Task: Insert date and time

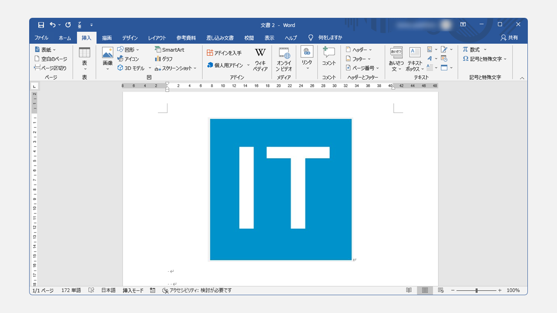Action: tap(444, 59)
